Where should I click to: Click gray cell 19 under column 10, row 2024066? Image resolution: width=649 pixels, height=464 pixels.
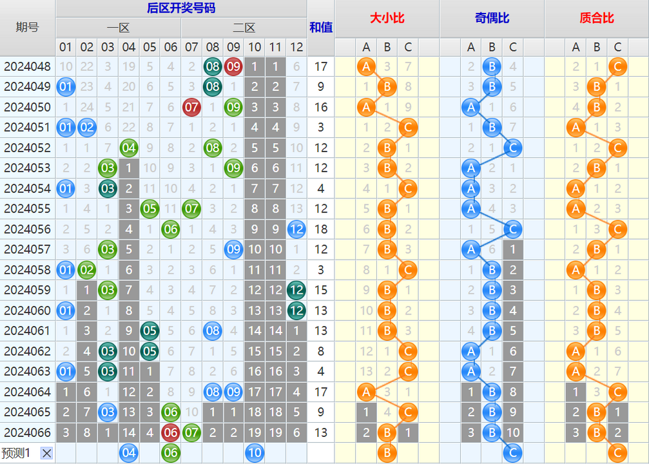[255, 432]
